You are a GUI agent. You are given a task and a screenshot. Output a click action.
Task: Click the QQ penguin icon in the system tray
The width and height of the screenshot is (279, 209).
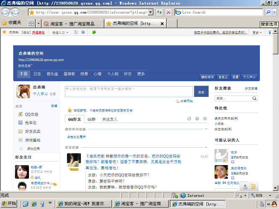click(x=274, y=204)
